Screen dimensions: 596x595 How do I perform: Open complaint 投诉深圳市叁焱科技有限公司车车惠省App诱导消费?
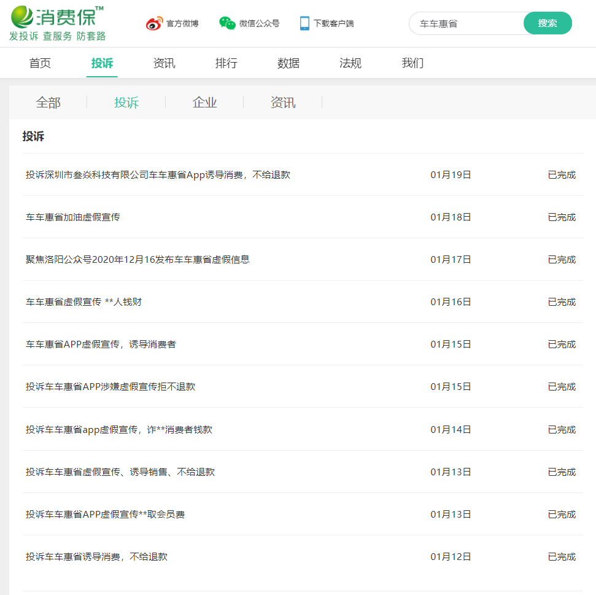158,175
